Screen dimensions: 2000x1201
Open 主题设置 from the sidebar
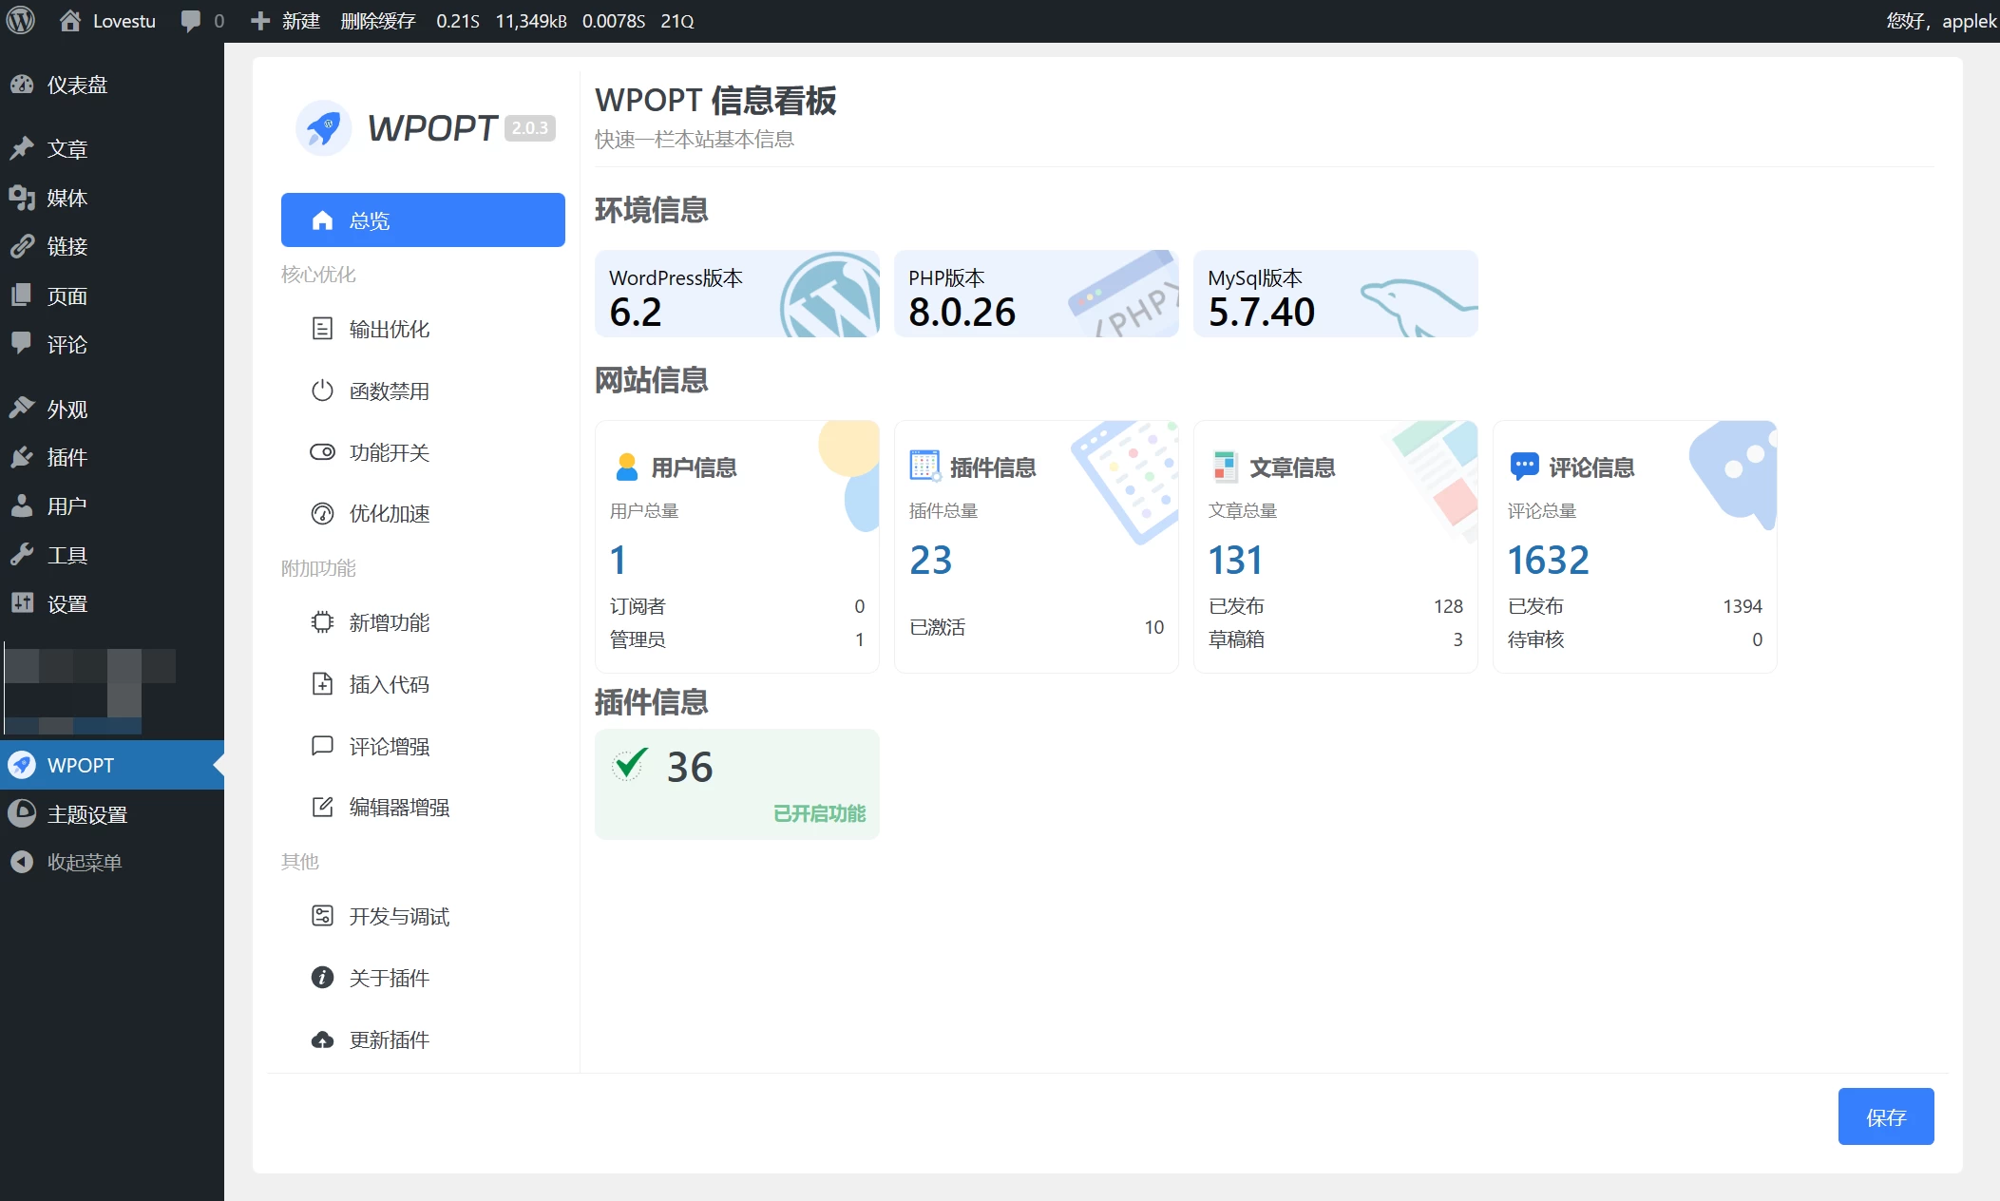pos(86,813)
